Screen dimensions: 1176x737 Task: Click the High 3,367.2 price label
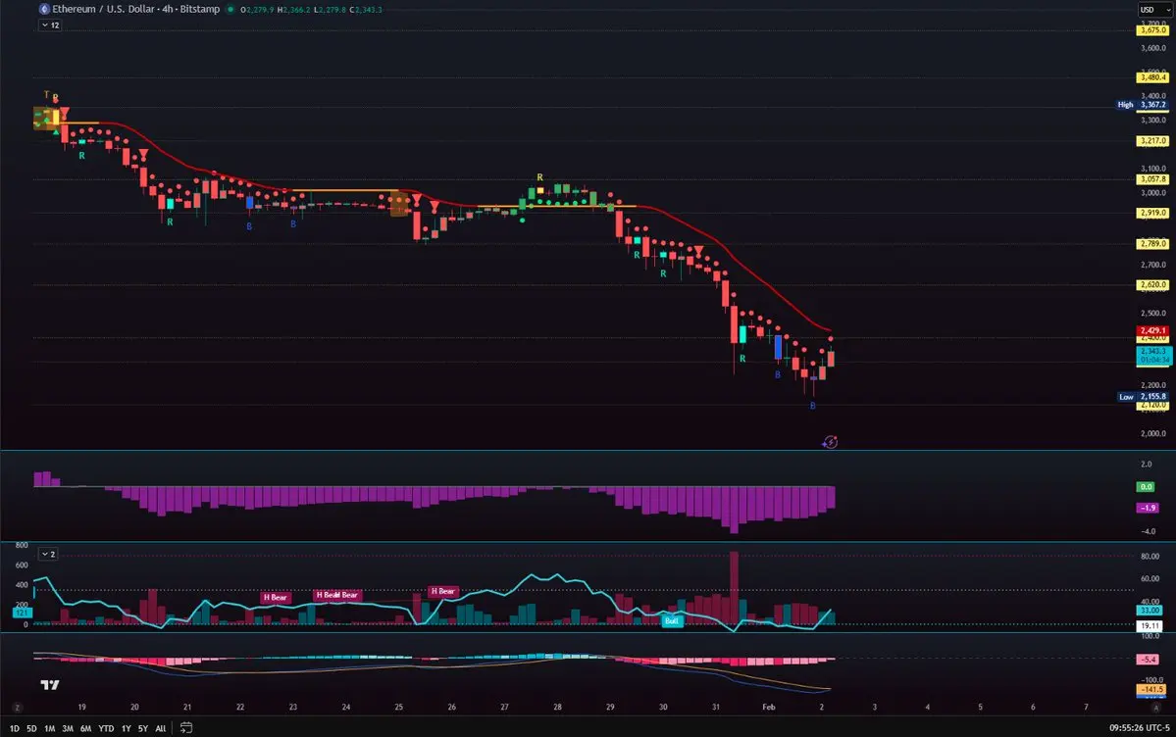click(1143, 104)
